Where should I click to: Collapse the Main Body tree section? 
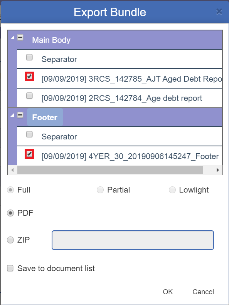pyautogui.click(x=12, y=38)
